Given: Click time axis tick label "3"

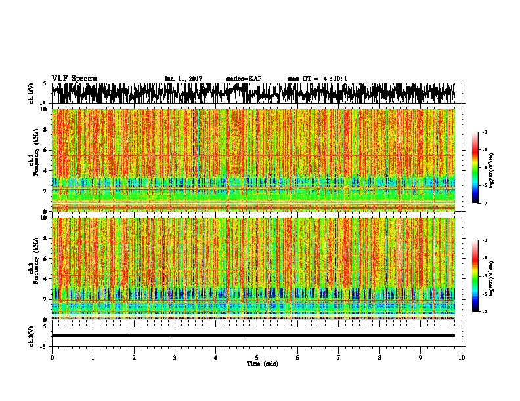Looking at the screenshot, I should pyautogui.click(x=175, y=358).
